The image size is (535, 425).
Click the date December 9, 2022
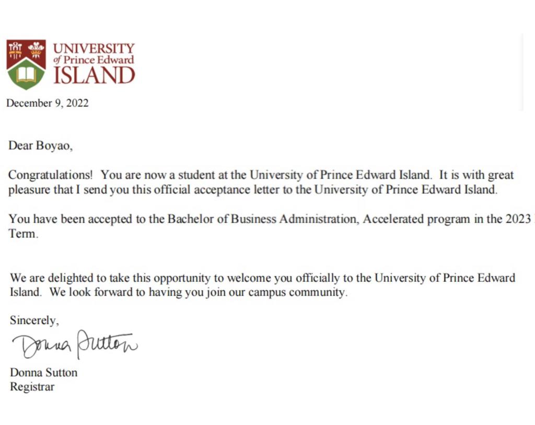(x=48, y=103)
